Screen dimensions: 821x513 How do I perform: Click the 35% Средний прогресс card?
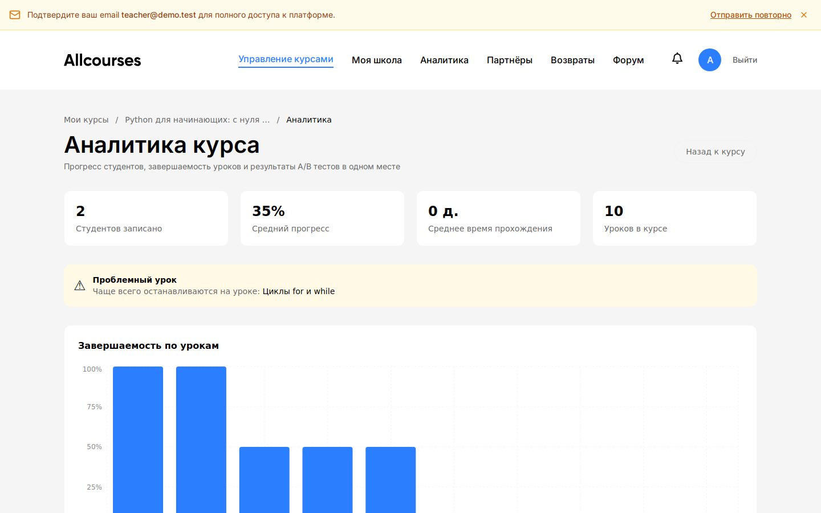(x=322, y=218)
